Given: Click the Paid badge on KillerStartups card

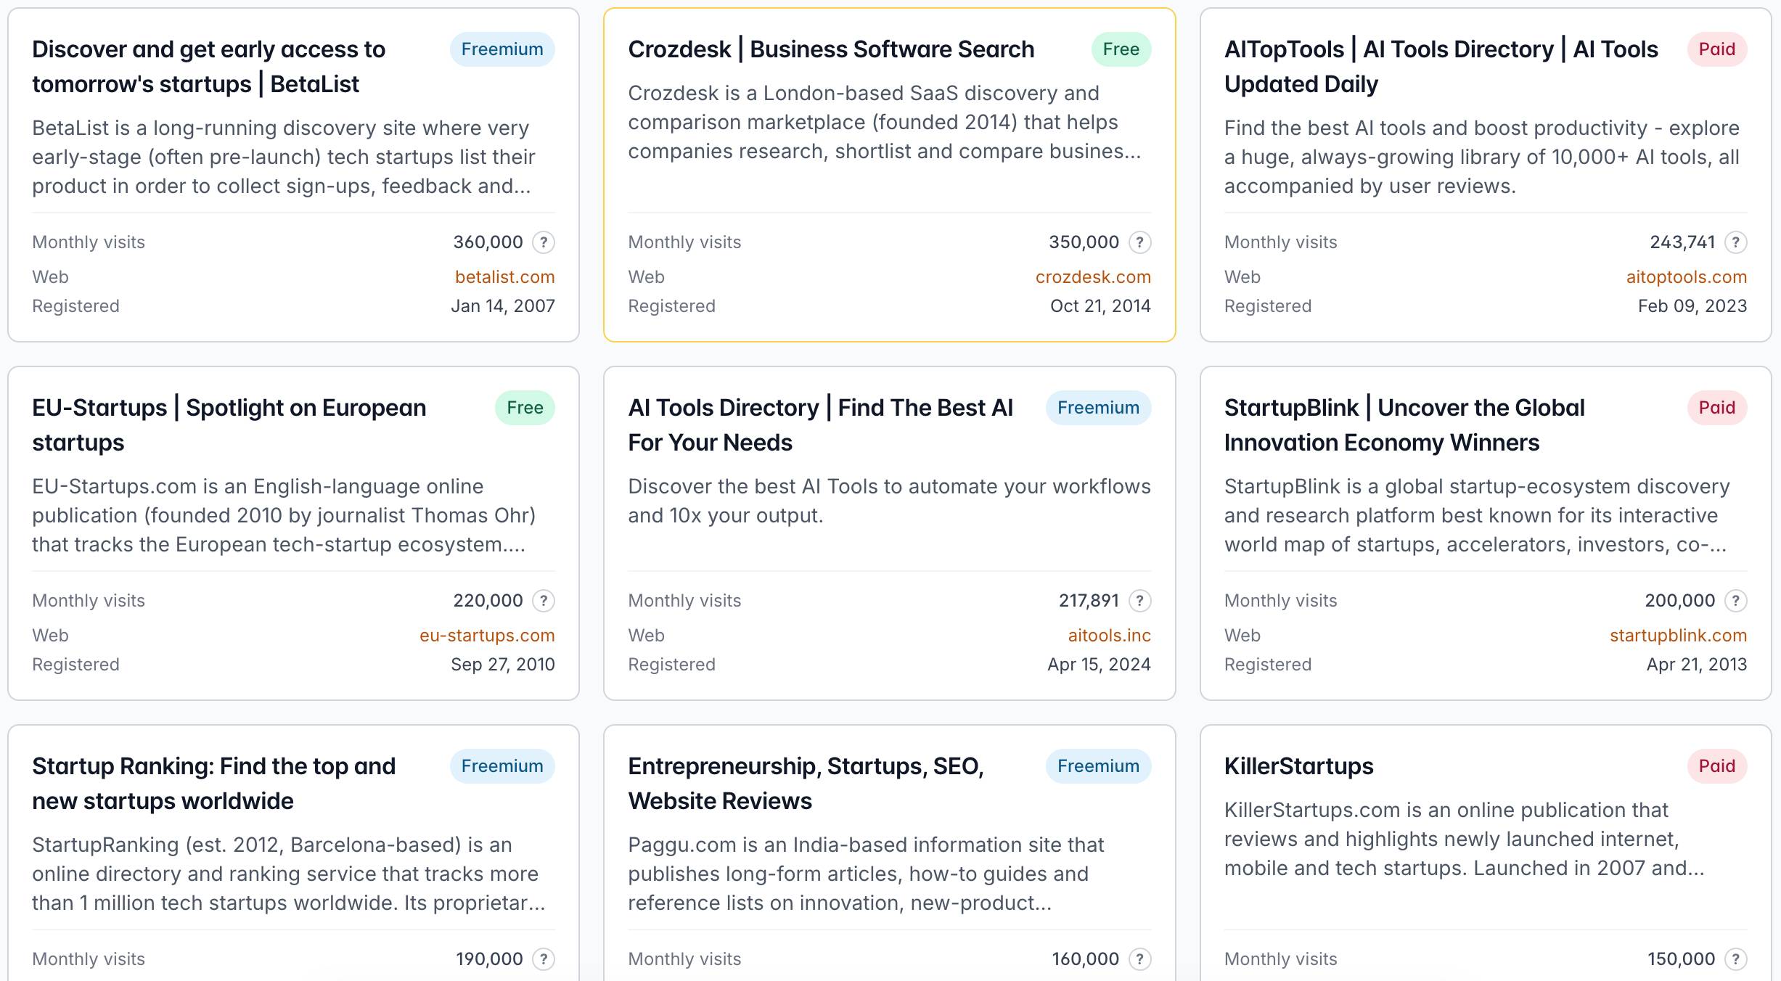Looking at the screenshot, I should click(x=1716, y=766).
